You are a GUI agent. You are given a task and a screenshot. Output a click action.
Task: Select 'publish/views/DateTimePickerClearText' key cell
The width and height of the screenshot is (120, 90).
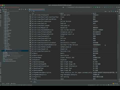(45, 17)
